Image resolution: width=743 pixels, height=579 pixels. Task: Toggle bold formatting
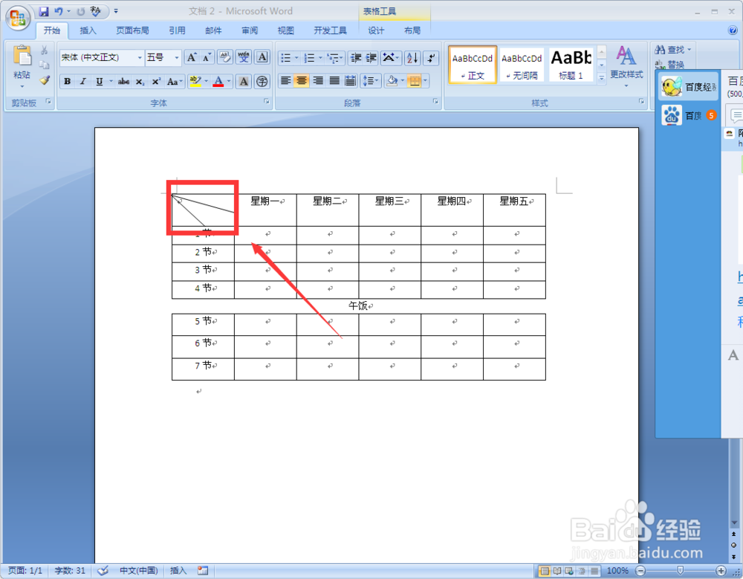(67, 81)
